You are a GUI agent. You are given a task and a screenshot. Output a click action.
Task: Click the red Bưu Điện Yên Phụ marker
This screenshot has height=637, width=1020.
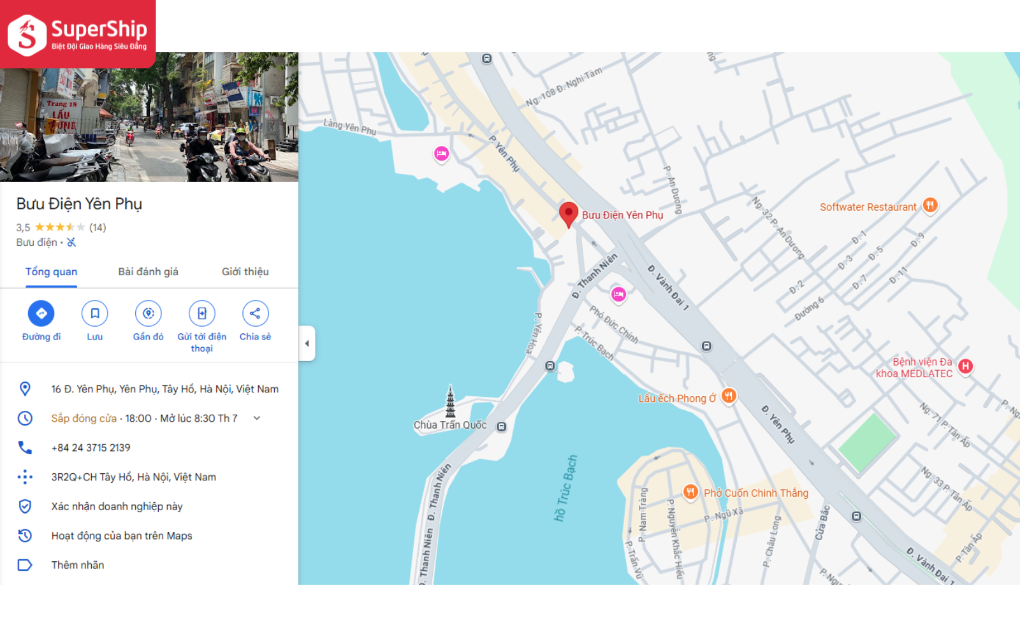pyautogui.click(x=569, y=215)
